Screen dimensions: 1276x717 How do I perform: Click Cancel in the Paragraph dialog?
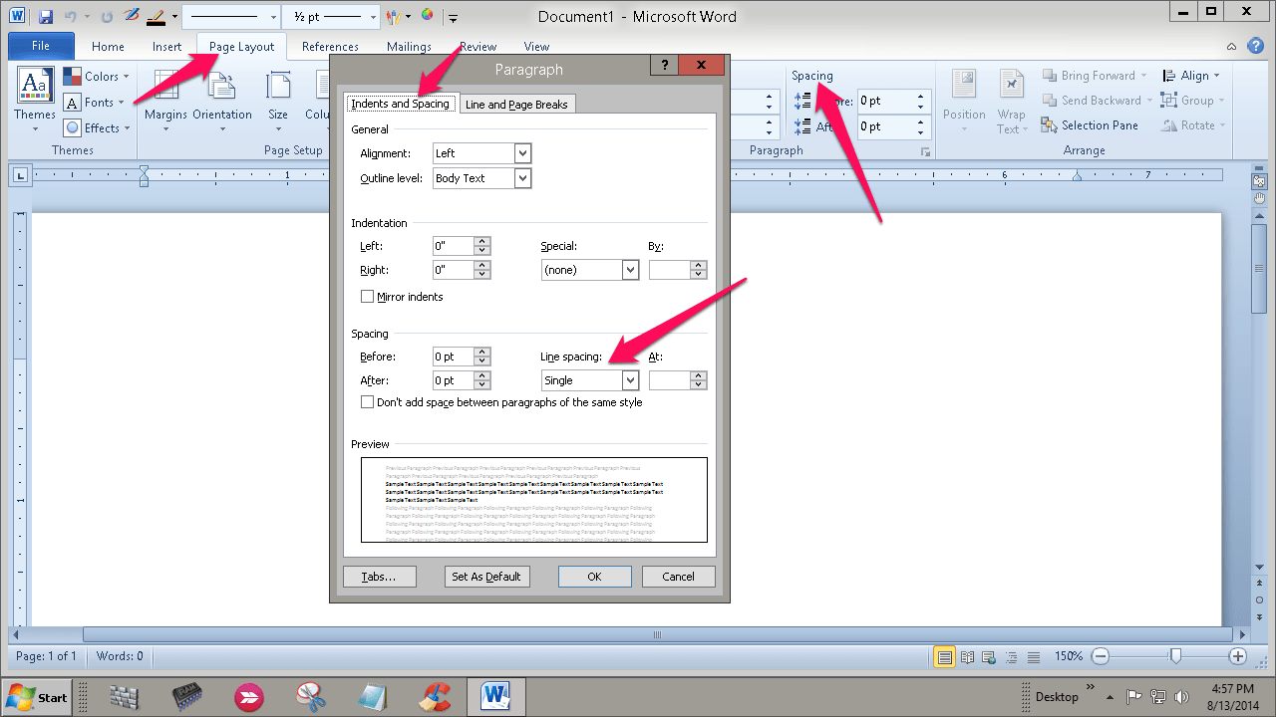[x=678, y=577]
